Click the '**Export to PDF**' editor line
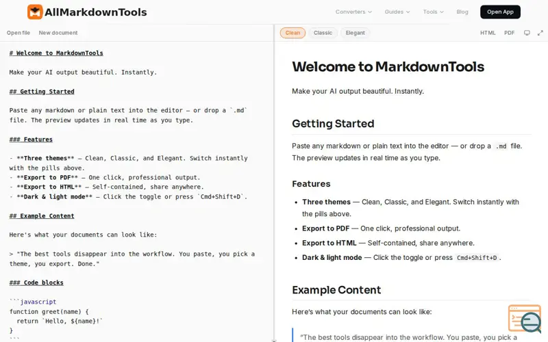 (x=105, y=177)
